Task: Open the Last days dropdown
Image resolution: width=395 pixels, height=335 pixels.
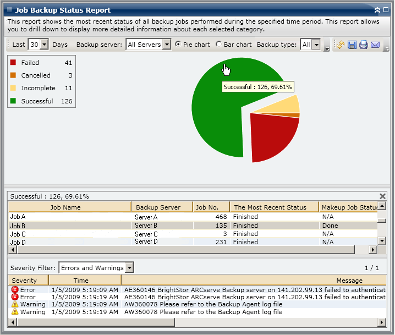Action: point(45,45)
